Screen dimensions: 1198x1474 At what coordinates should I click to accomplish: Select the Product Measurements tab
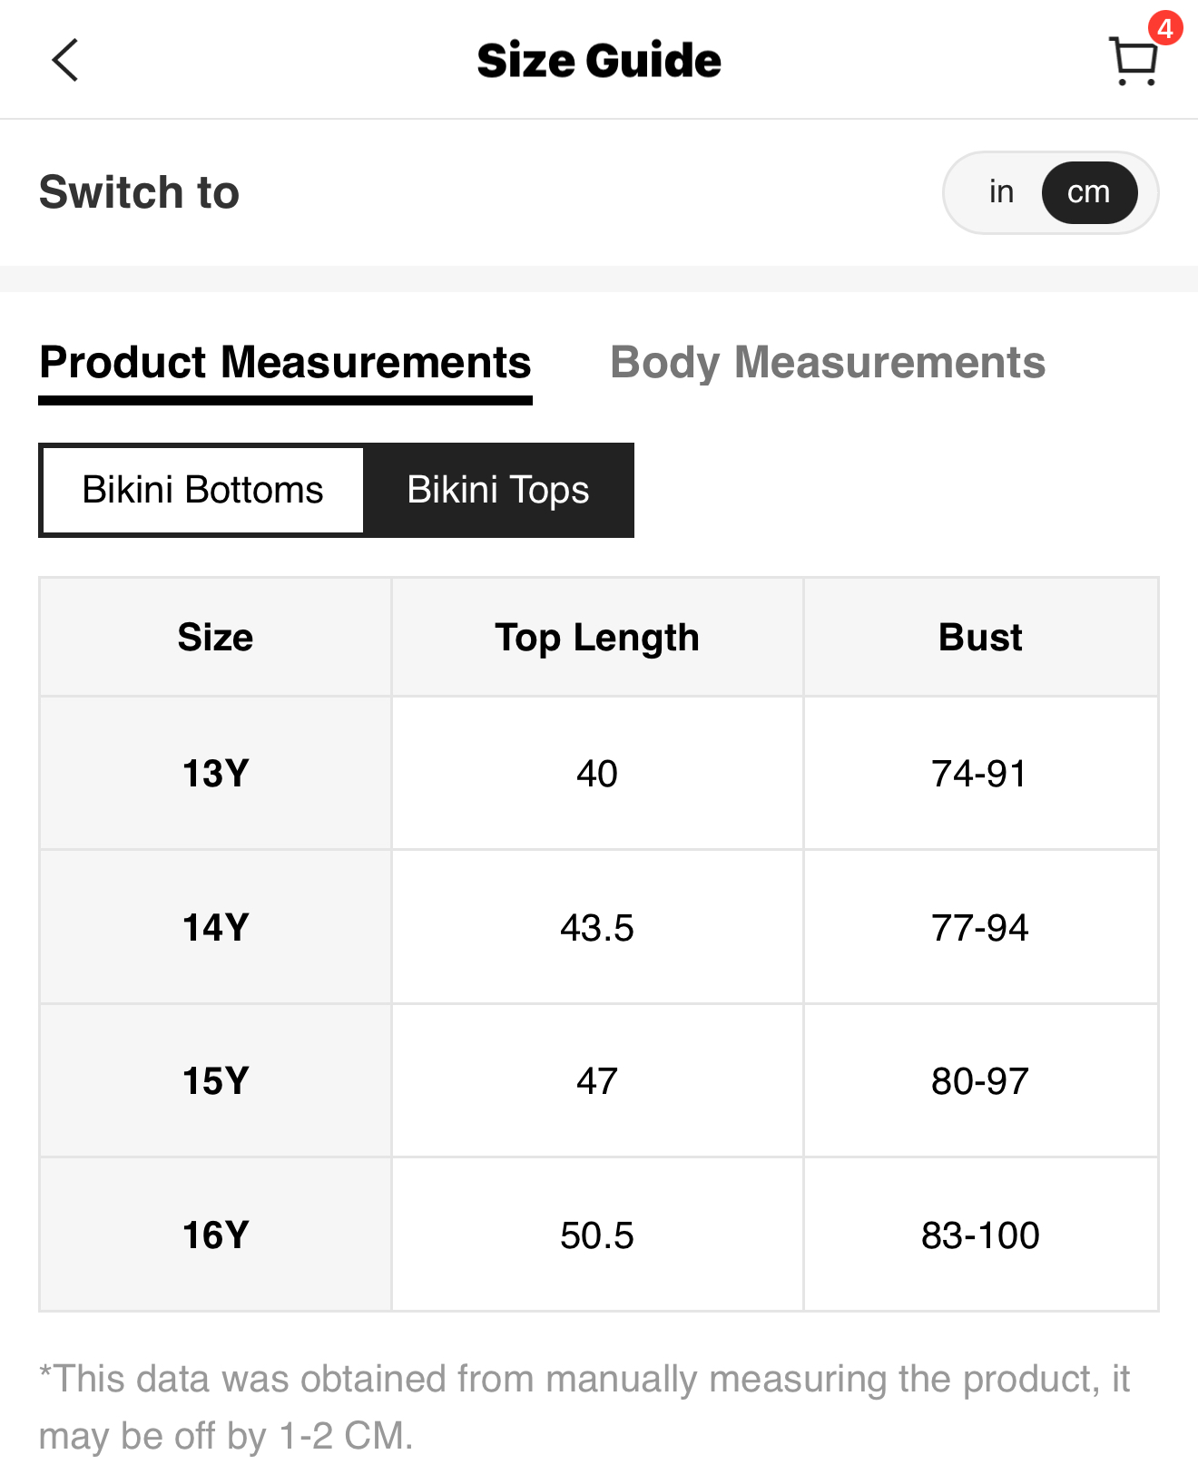coord(285,363)
